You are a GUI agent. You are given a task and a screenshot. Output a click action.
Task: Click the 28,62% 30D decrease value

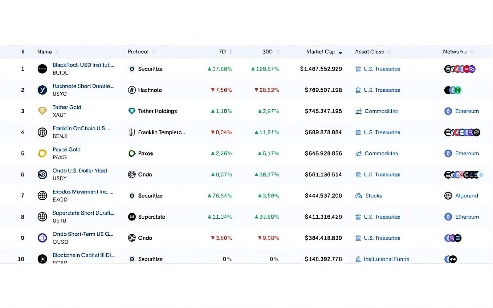tap(267, 90)
